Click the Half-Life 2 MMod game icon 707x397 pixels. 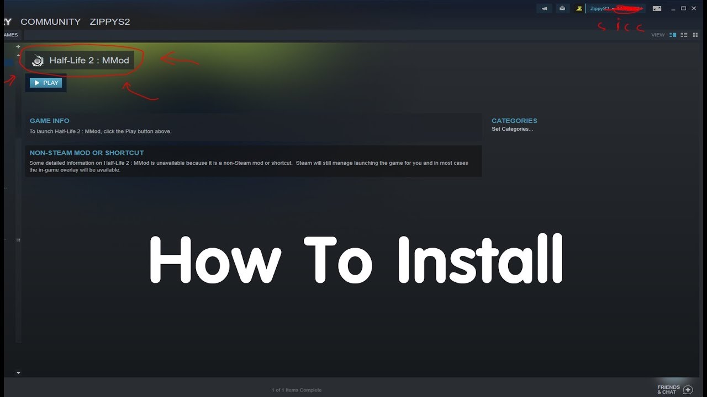(x=38, y=61)
